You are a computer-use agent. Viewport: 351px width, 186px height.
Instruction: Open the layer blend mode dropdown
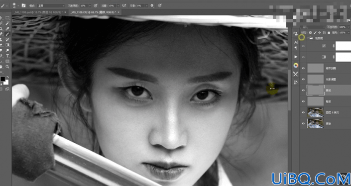click(x=313, y=27)
